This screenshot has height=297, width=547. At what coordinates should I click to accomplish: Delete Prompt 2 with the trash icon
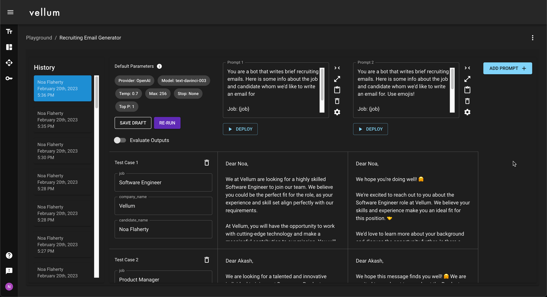click(x=467, y=101)
